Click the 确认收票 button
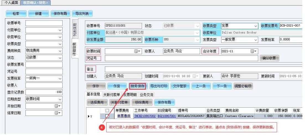Screen dimensions: 305x135 coord(269,58)
